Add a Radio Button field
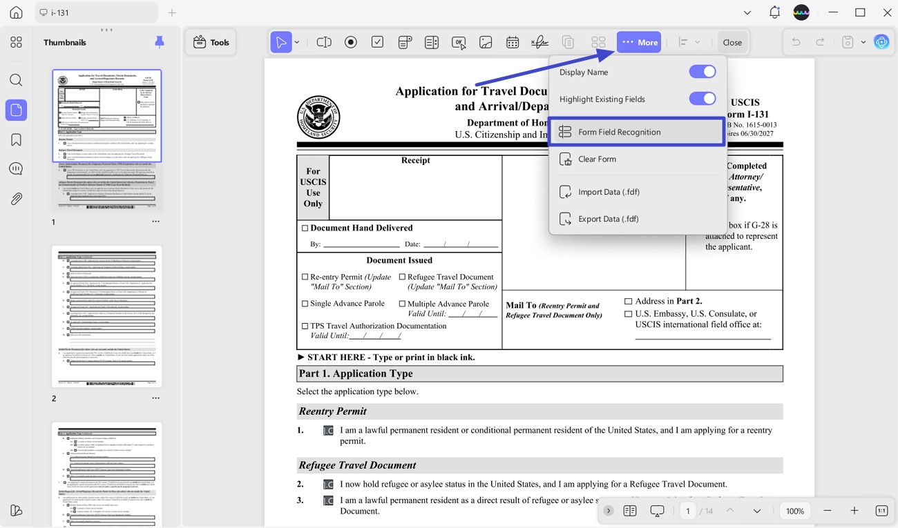This screenshot has height=528, width=898. coord(350,41)
